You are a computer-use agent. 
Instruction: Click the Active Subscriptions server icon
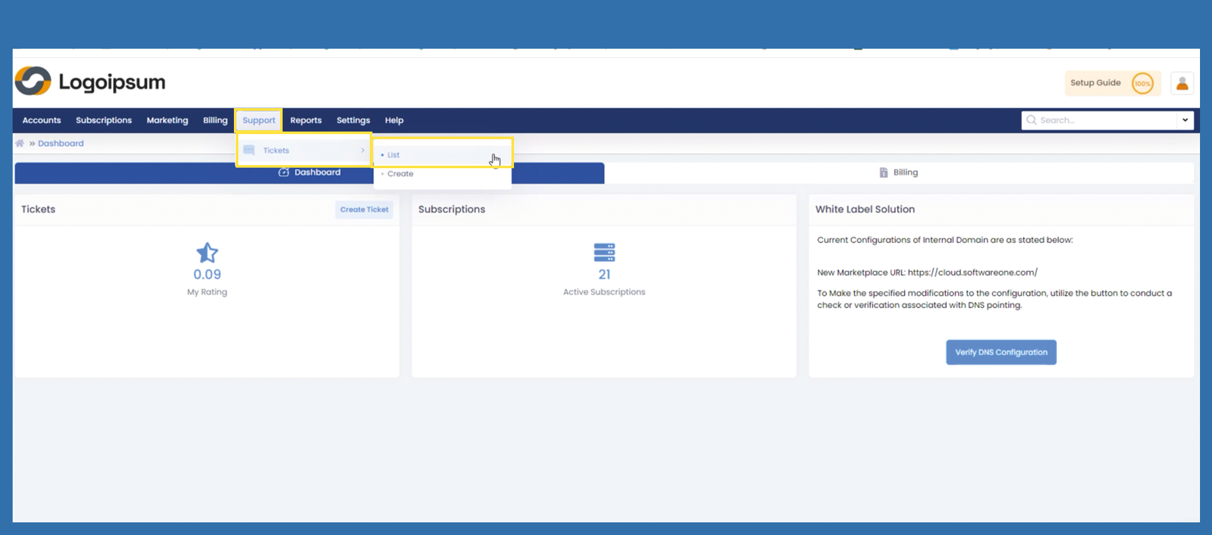(x=604, y=252)
